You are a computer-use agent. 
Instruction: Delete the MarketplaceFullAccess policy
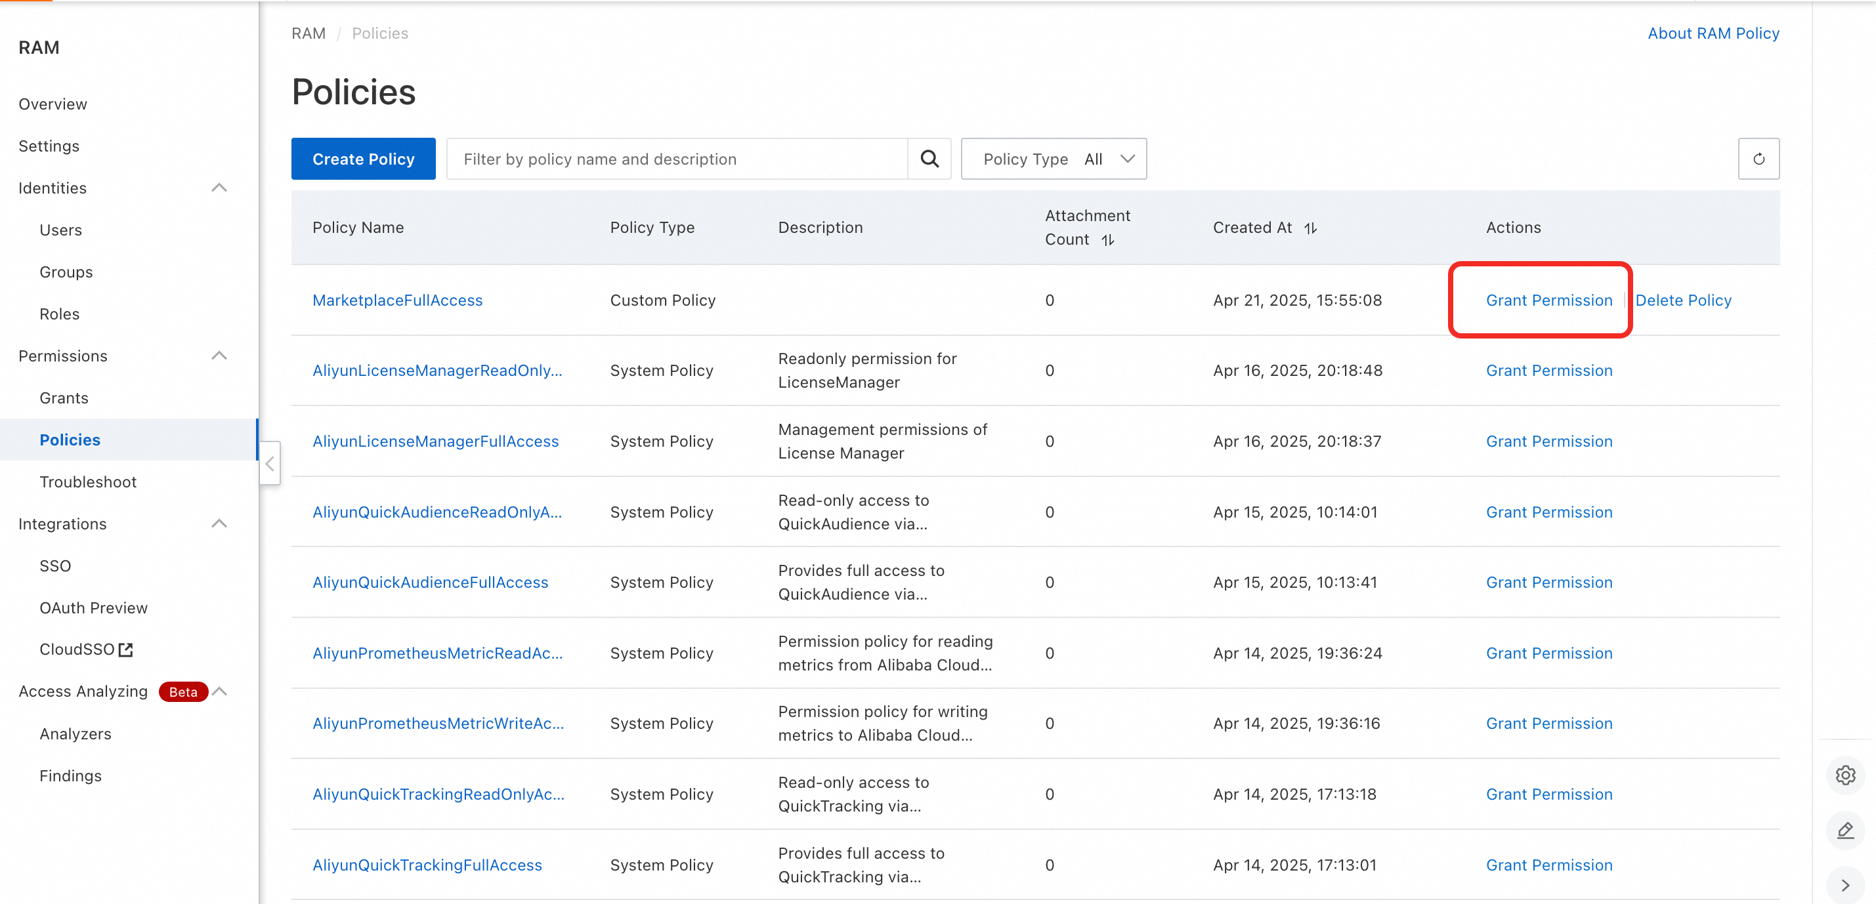click(1683, 300)
